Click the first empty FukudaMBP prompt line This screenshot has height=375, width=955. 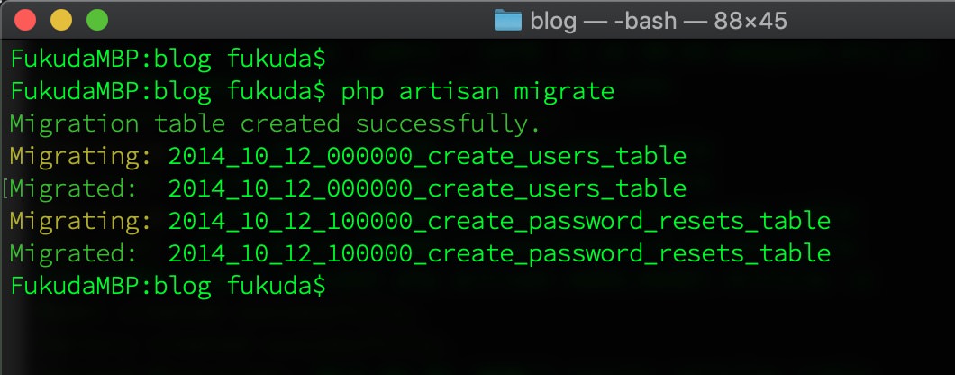(167, 59)
